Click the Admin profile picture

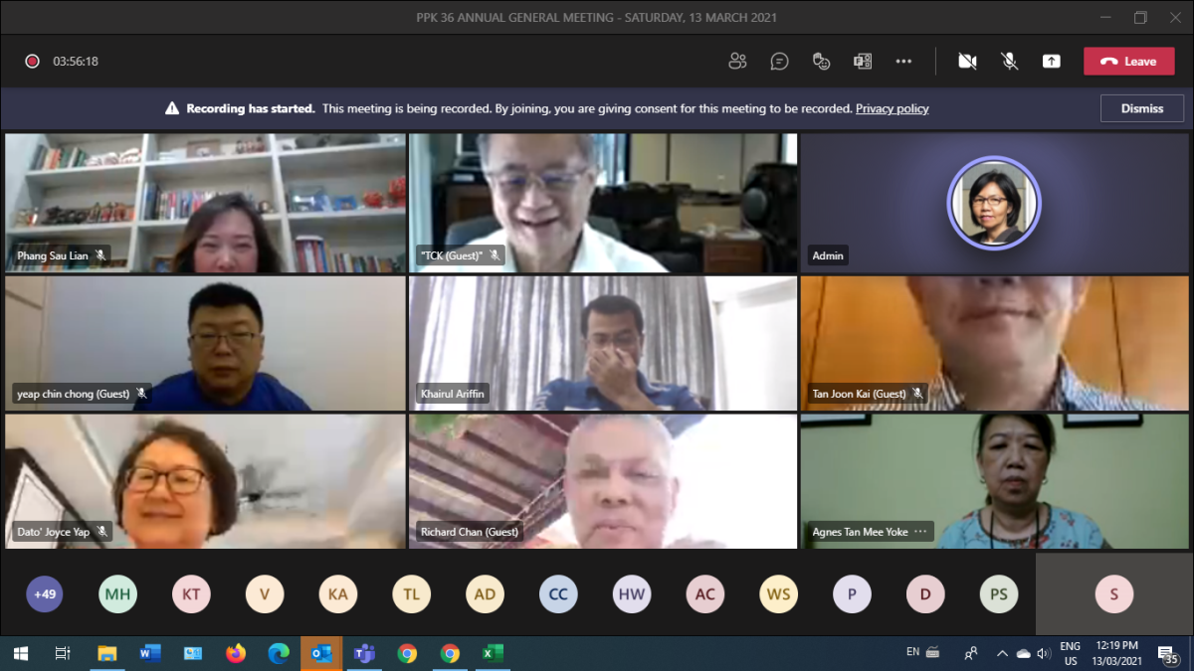pos(993,203)
